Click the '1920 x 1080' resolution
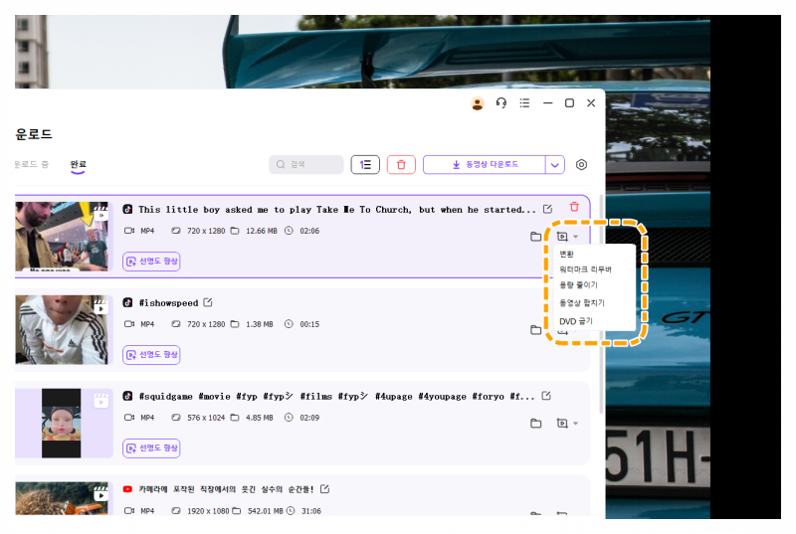This screenshot has height=534, width=796. (208, 511)
